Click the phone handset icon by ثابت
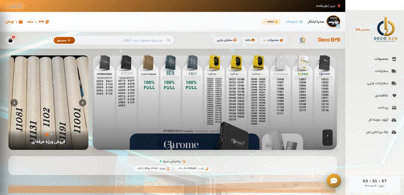The width and height of the screenshot is (404, 195). point(207,169)
